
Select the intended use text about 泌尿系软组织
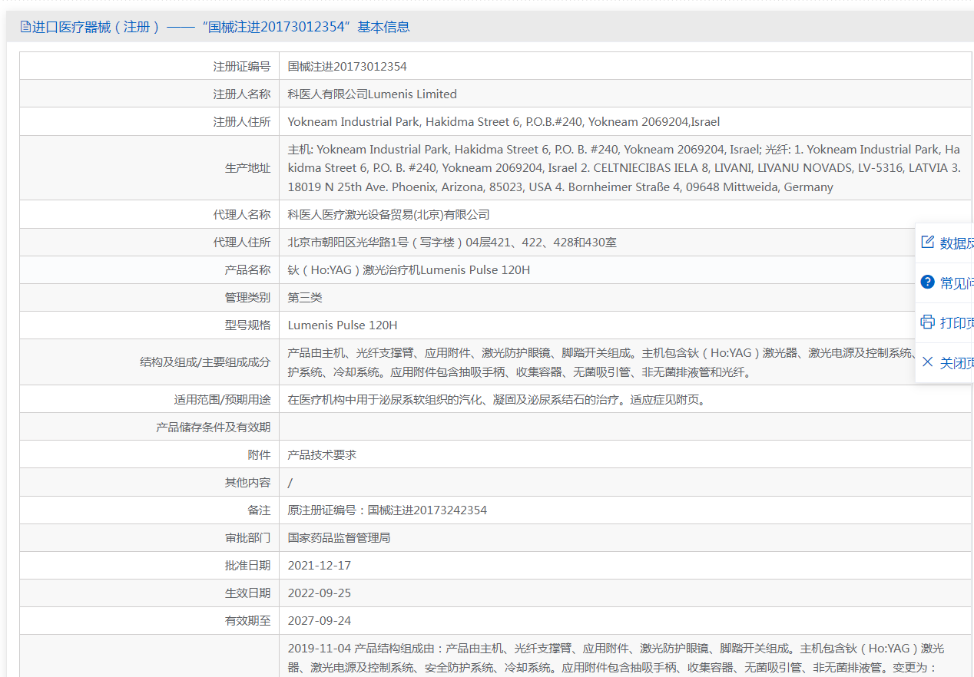click(496, 400)
